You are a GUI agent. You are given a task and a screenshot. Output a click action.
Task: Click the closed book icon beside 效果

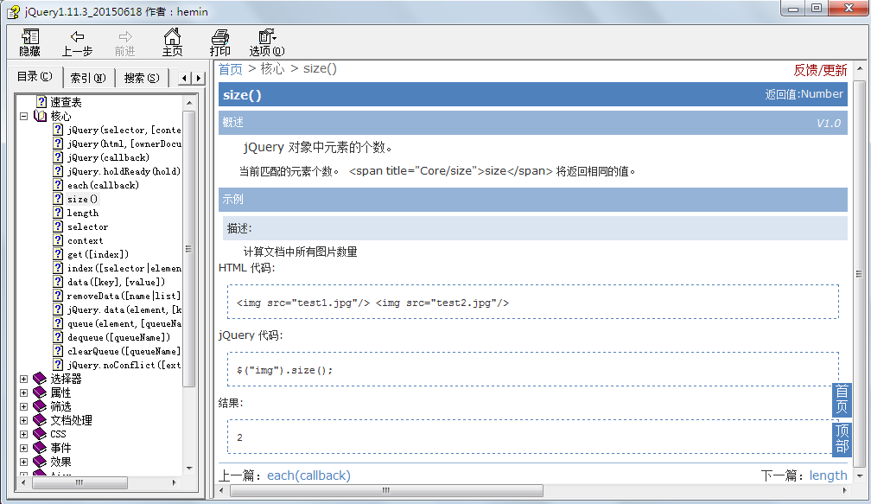point(40,462)
